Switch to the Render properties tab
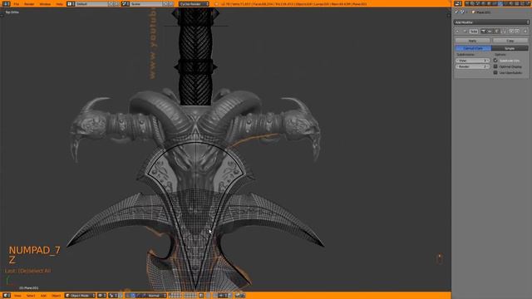Viewport: 532px width, 299px height. point(467,3)
